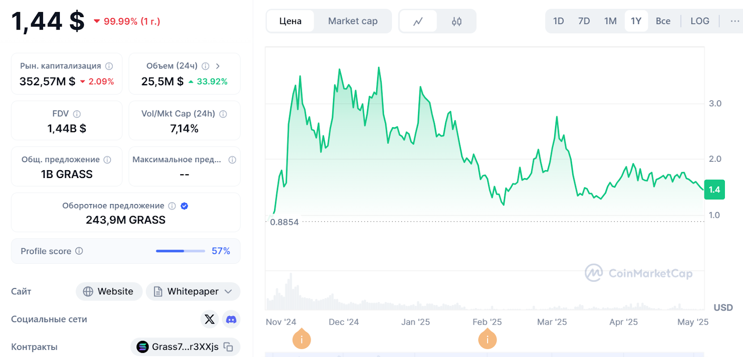Image resolution: width=743 pixels, height=357 pixels.
Task: Click market cap value 352,57M $
Action: pyautogui.click(x=47, y=82)
